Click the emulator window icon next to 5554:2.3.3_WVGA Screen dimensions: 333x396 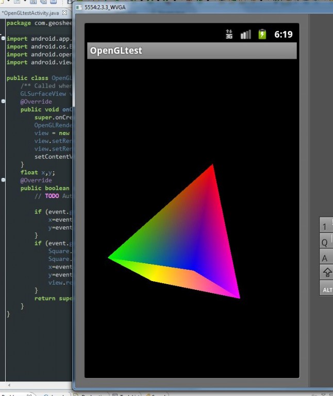(x=79, y=7)
